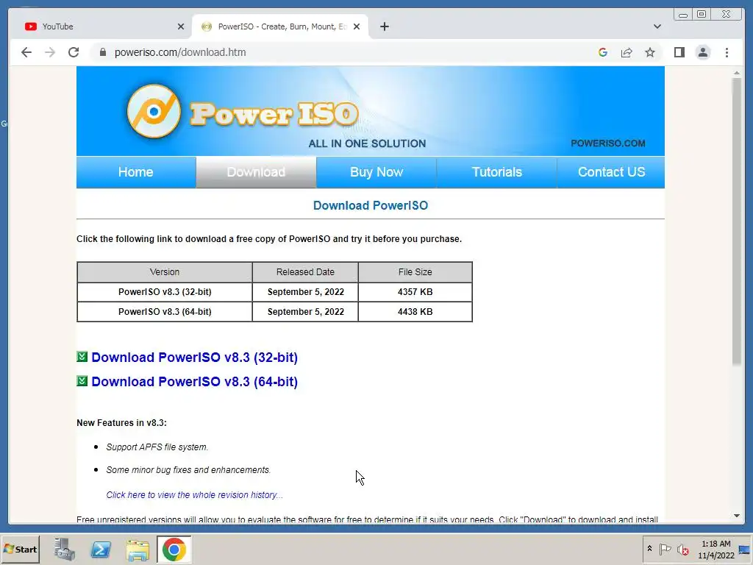Image resolution: width=753 pixels, height=565 pixels.
Task: Click the 4438 KB file size cell
Action: [415, 312]
